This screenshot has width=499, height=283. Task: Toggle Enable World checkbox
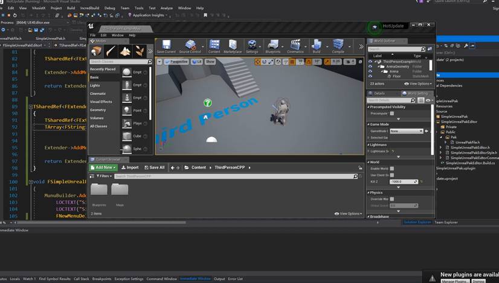[x=391, y=169]
